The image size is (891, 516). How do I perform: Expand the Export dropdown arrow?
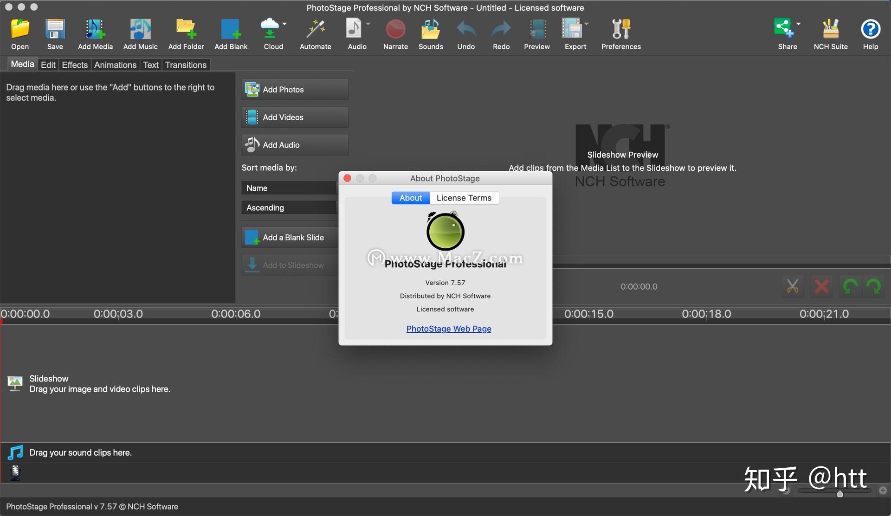(587, 24)
